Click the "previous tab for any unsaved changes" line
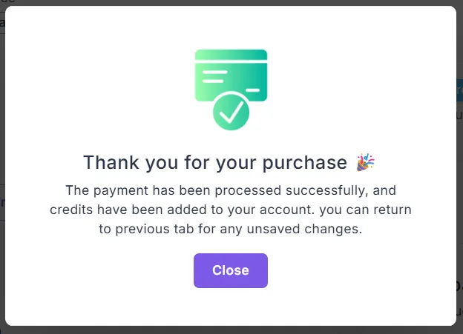This screenshot has height=334, width=463. click(231, 230)
